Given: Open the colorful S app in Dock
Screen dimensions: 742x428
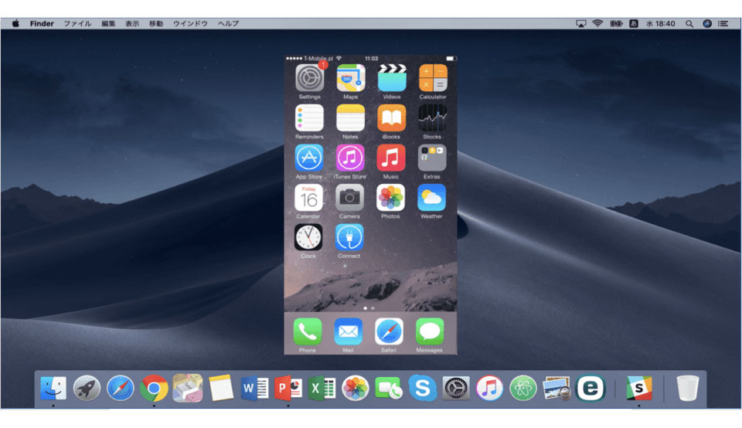Looking at the screenshot, I should click(x=639, y=389).
